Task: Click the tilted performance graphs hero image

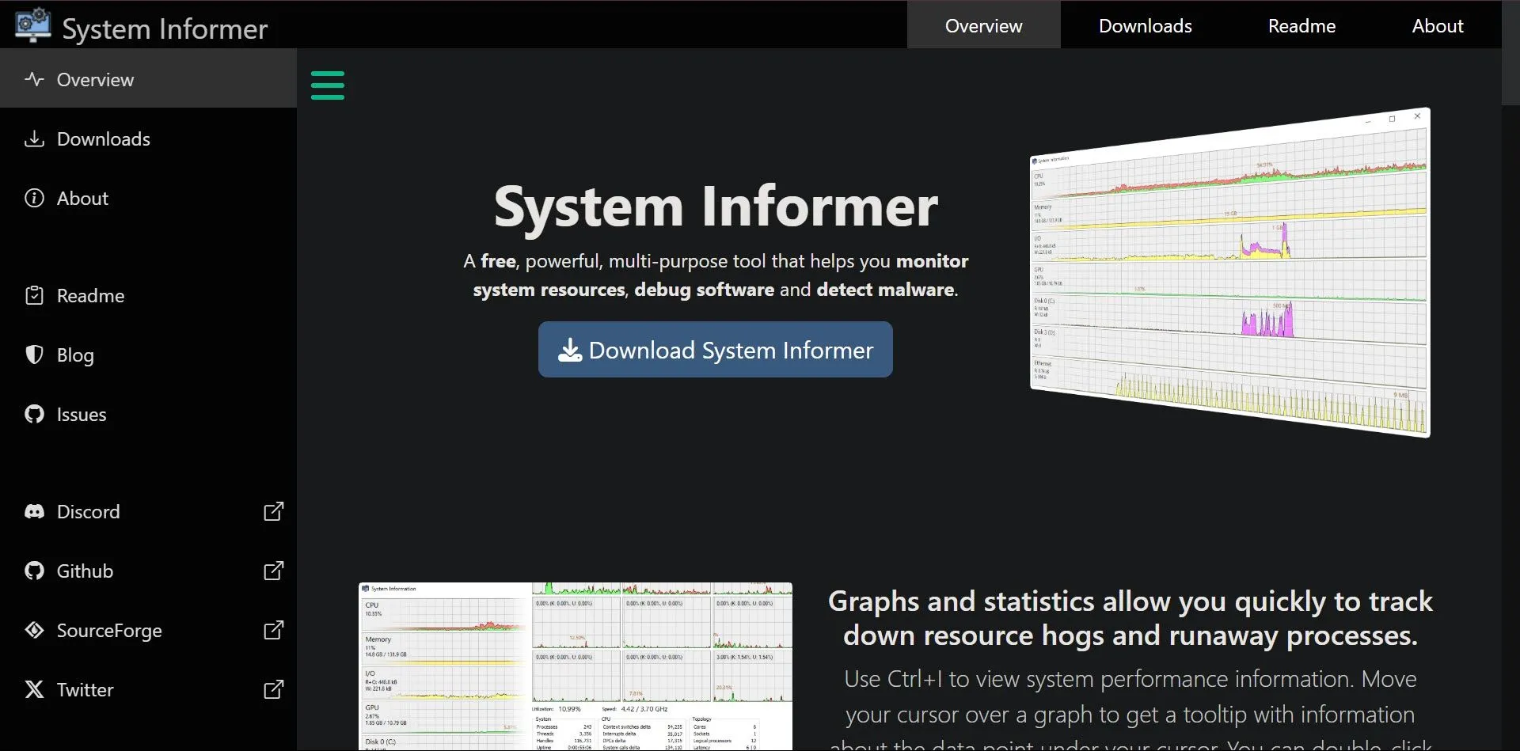Action: [x=1229, y=273]
